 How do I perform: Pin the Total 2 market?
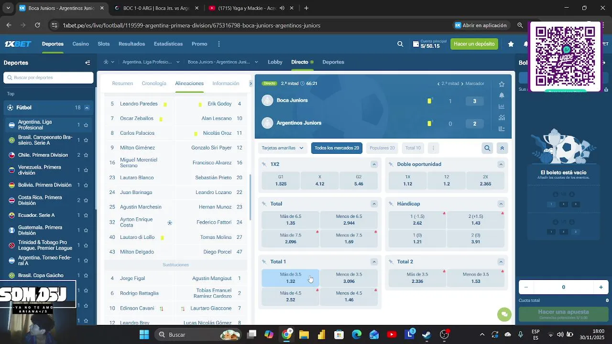click(391, 262)
